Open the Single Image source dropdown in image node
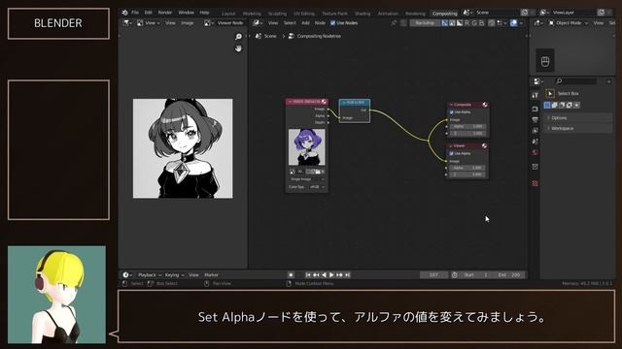 [x=307, y=179]
